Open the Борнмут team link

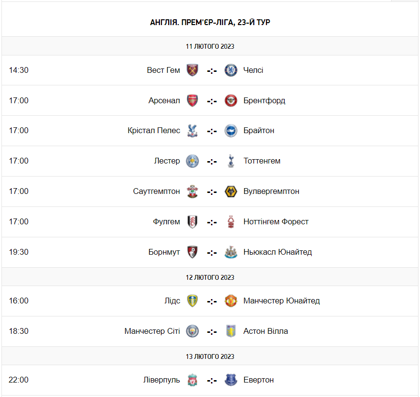pos(164,252)
